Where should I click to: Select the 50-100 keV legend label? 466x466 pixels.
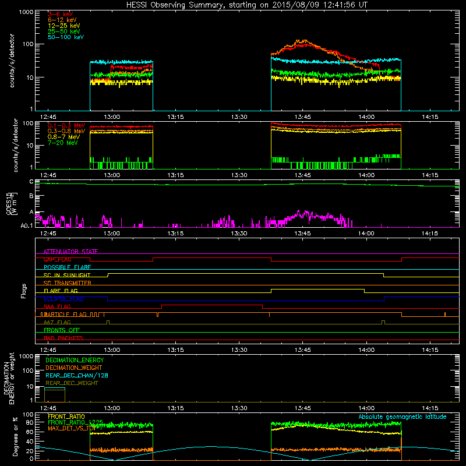coord(66,37)
